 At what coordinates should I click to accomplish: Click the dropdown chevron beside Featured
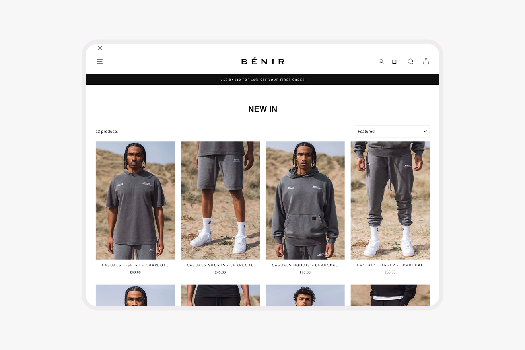tap(425, 131)
